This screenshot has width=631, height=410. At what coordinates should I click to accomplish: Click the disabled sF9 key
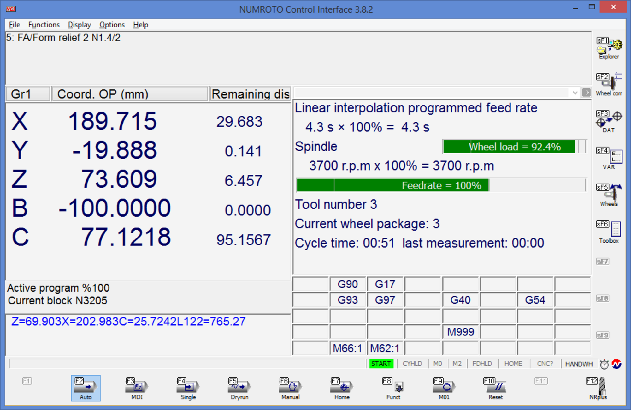[602, 335]
